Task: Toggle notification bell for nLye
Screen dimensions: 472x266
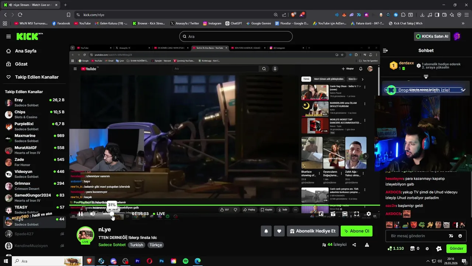Action: (266, 231)
